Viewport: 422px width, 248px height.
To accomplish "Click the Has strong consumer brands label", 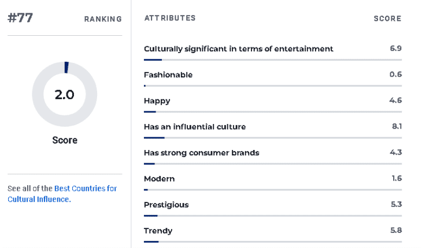I will click(x=202, y=153).
